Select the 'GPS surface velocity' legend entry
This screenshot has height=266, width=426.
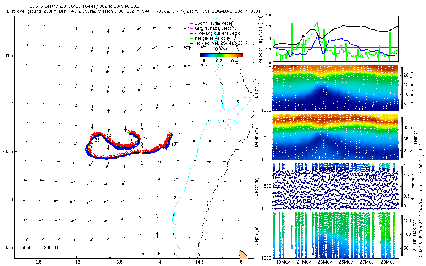point(213,28)
